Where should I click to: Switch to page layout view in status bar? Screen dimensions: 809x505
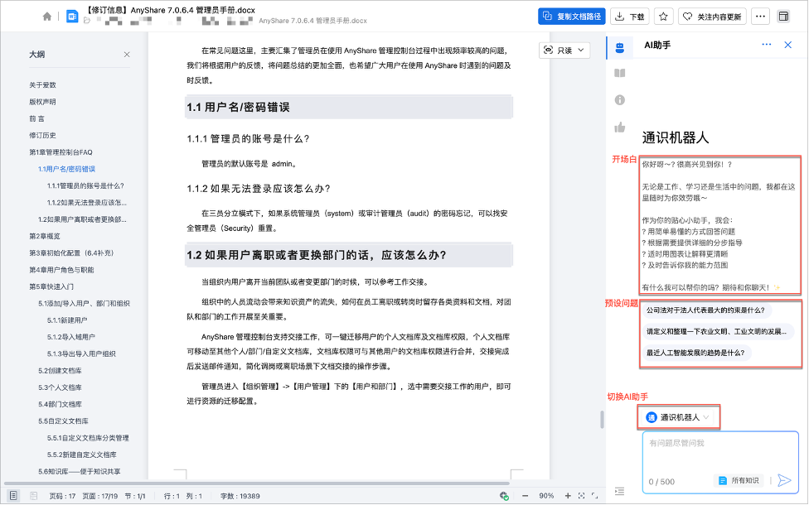[13, 496]
